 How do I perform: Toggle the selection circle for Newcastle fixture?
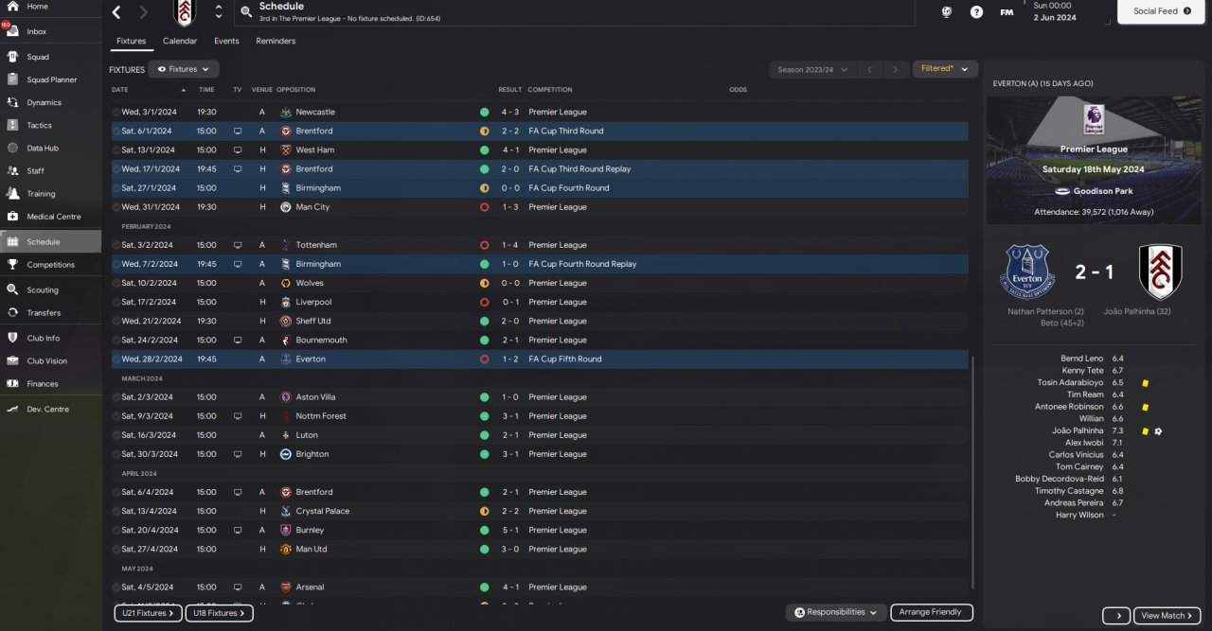point(116,112)
